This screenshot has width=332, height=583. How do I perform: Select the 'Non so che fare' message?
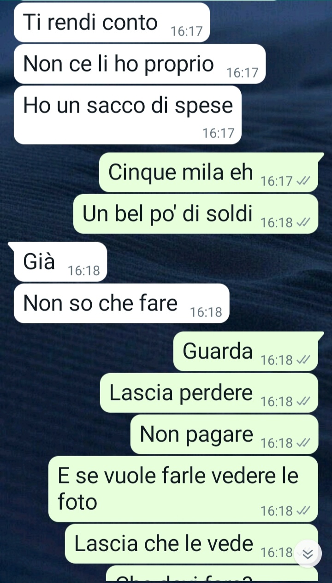[x=122, y=303]
